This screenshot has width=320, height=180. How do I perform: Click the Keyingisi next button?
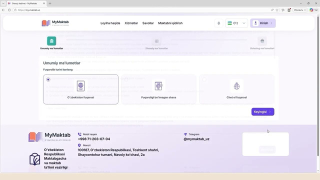[x=262, y=111]
